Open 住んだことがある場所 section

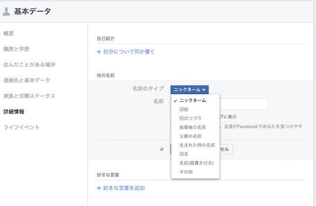[29, 64]
